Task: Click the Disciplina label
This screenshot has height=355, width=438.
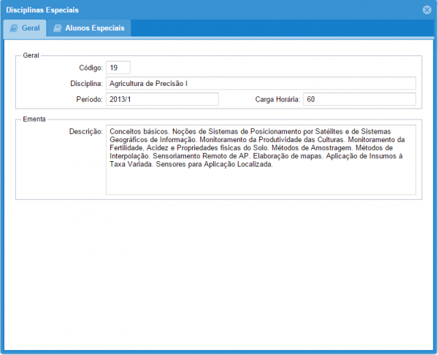Action: [81, 84]
